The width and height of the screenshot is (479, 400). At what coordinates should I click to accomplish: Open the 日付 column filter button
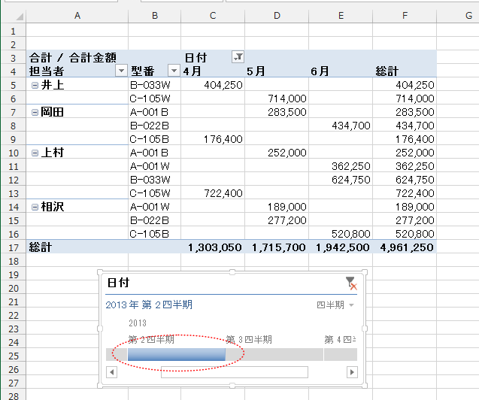238,56
